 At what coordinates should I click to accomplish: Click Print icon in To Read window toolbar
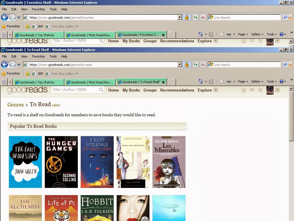(229, 81)
